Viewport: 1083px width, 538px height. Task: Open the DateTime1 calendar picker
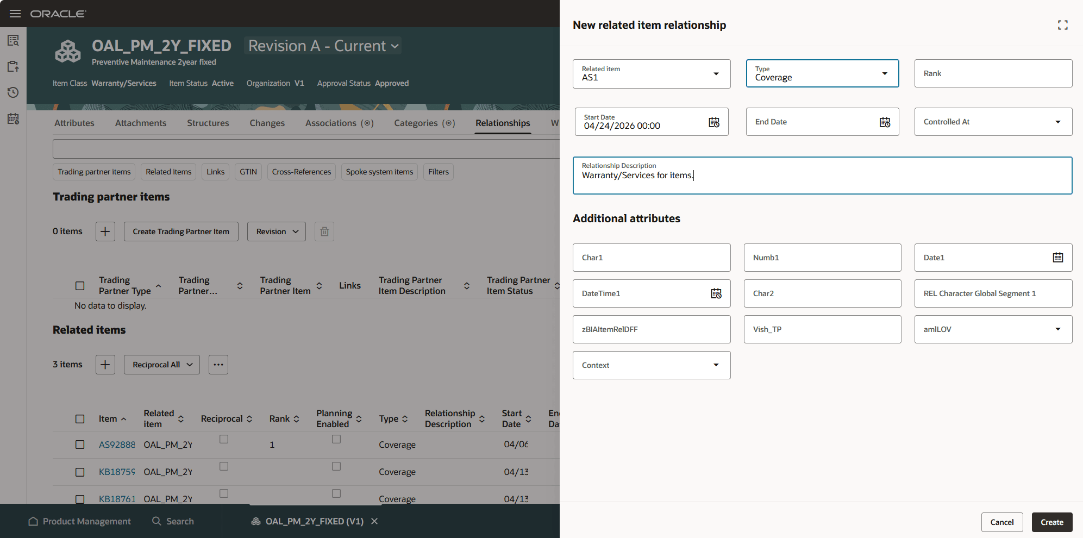pos(716,293)
